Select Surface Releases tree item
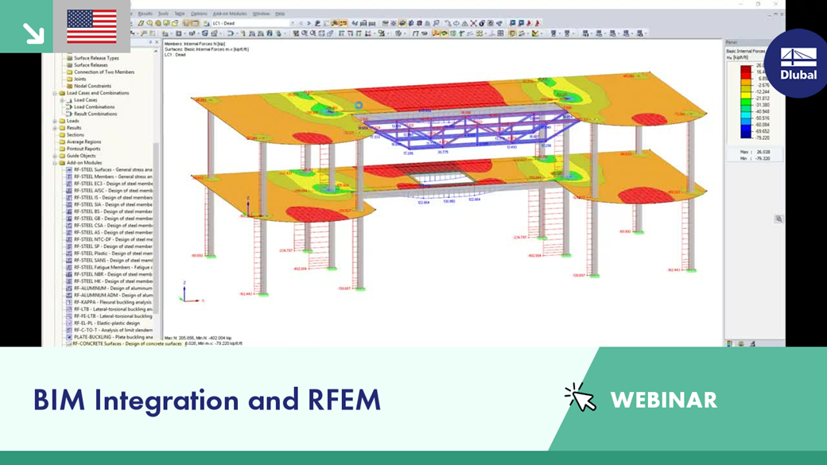This screenshot has height=465, width=827. 91,65
